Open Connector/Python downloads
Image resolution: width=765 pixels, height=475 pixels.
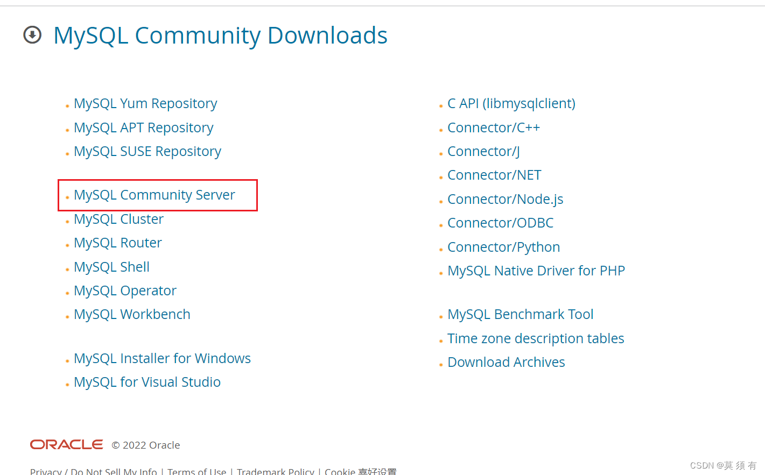[504, 247]
